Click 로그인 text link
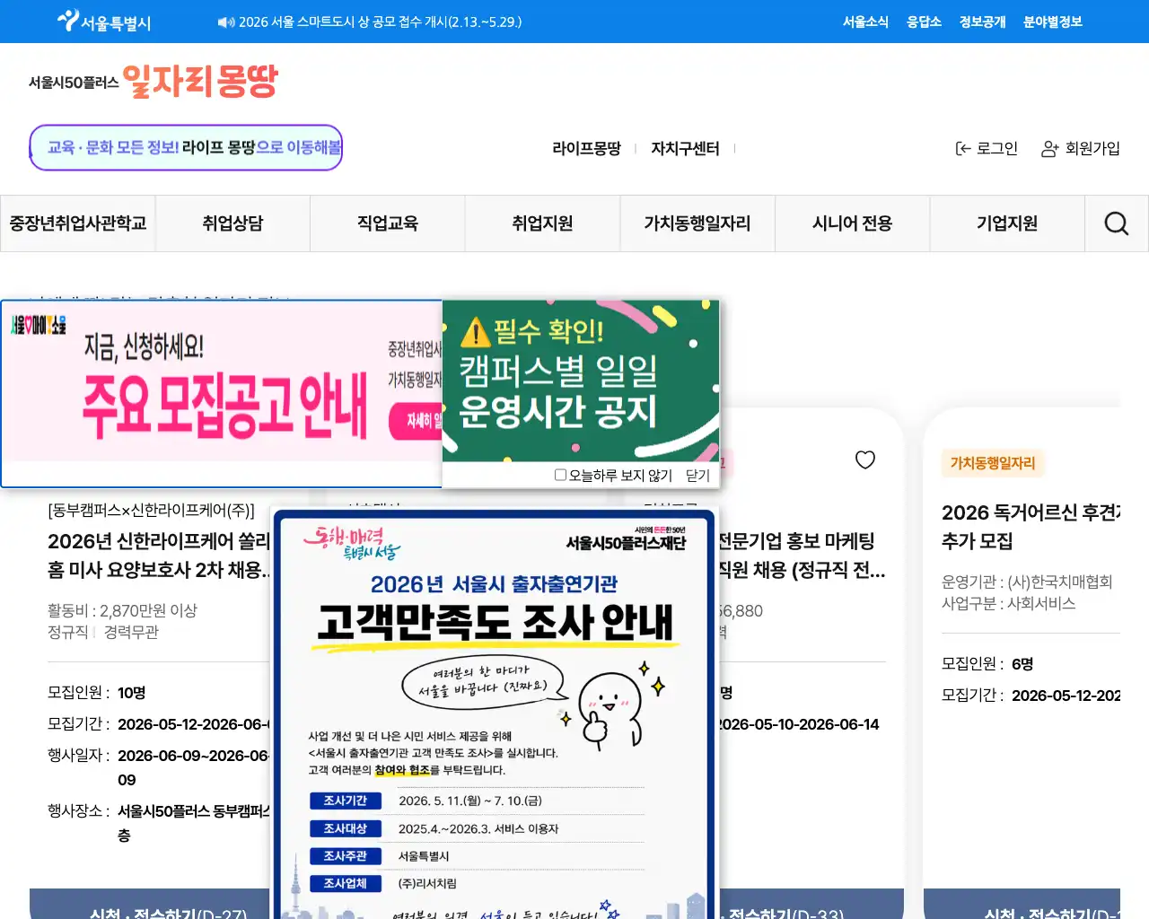1149x919 pixels. pos(997,148)
